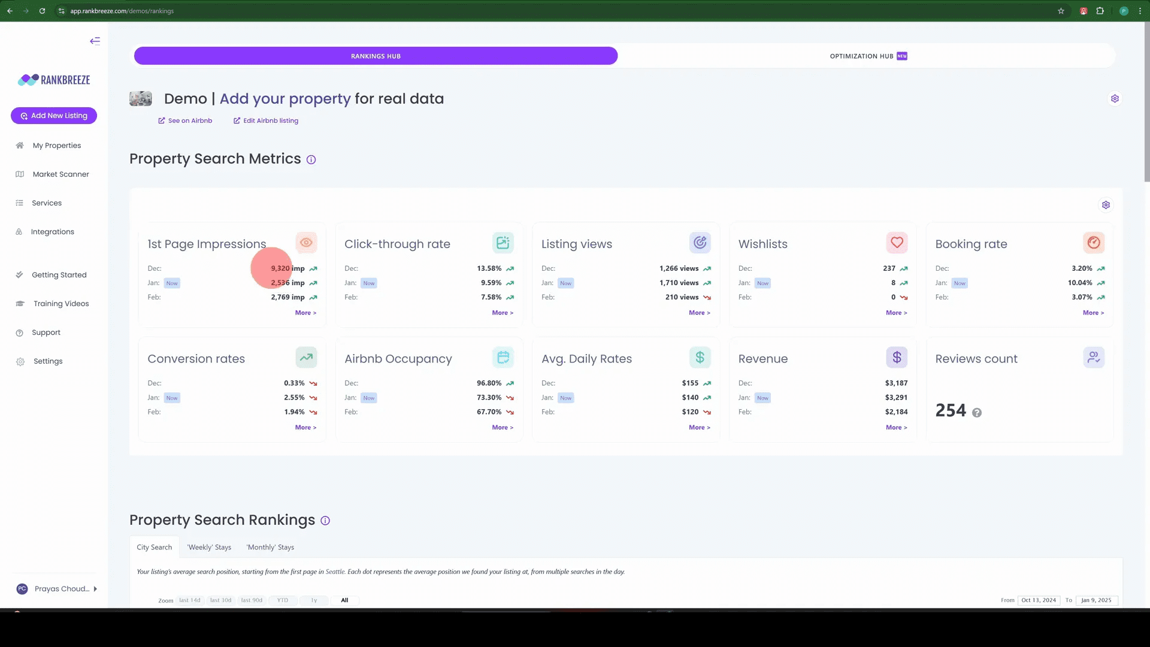The width and height of the screenshot is (1150, 647).
Task: Open Market Scanner menu item
Action: point(60,174)
